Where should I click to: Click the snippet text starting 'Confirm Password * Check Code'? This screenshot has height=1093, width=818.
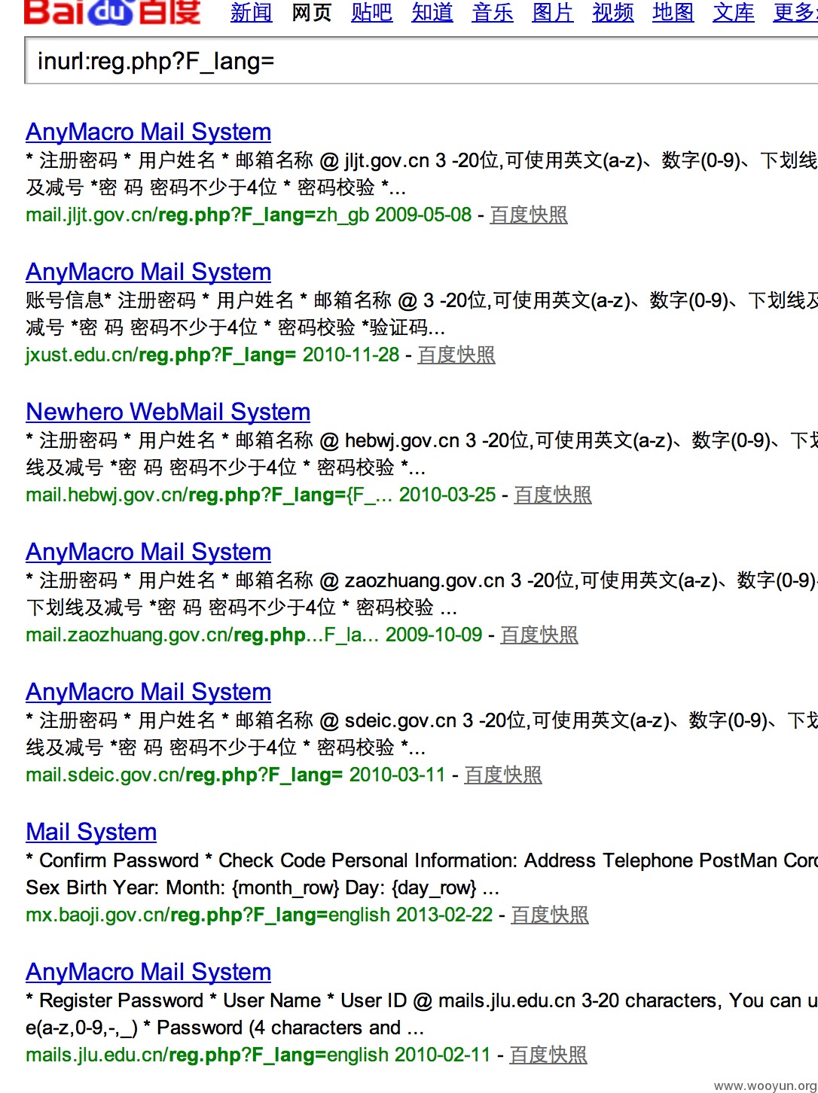(422, 874)
